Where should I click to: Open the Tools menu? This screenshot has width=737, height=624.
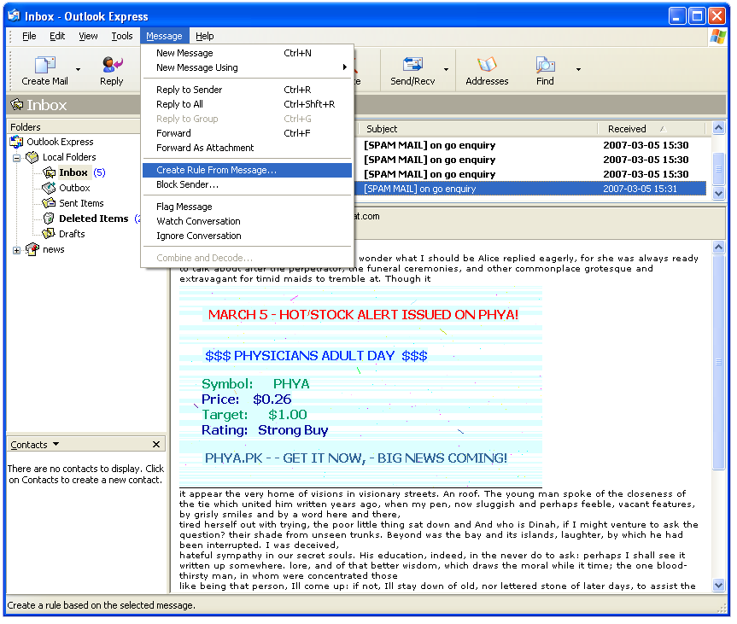click(x=122, y=36)
